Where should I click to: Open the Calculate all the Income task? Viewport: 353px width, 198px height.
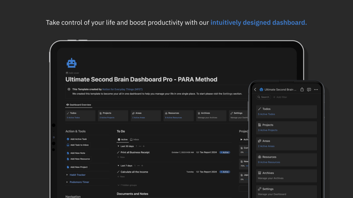[x=134, y=172]
